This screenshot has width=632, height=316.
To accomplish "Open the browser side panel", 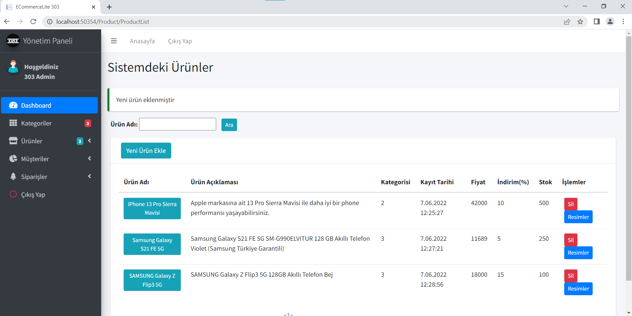I will point(597,21).
